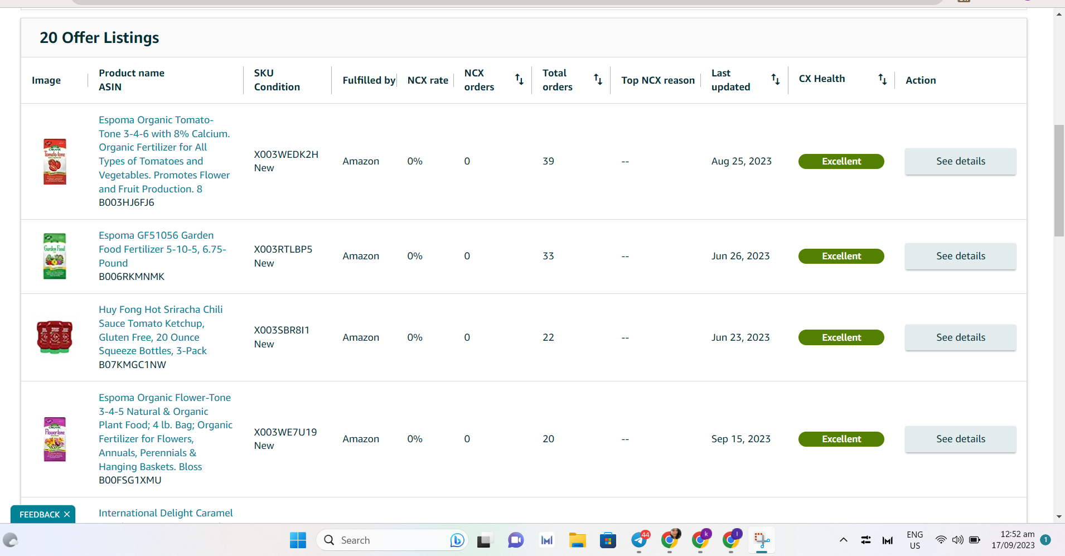Click the scrollbar's down arrow

coord(1059,517)
